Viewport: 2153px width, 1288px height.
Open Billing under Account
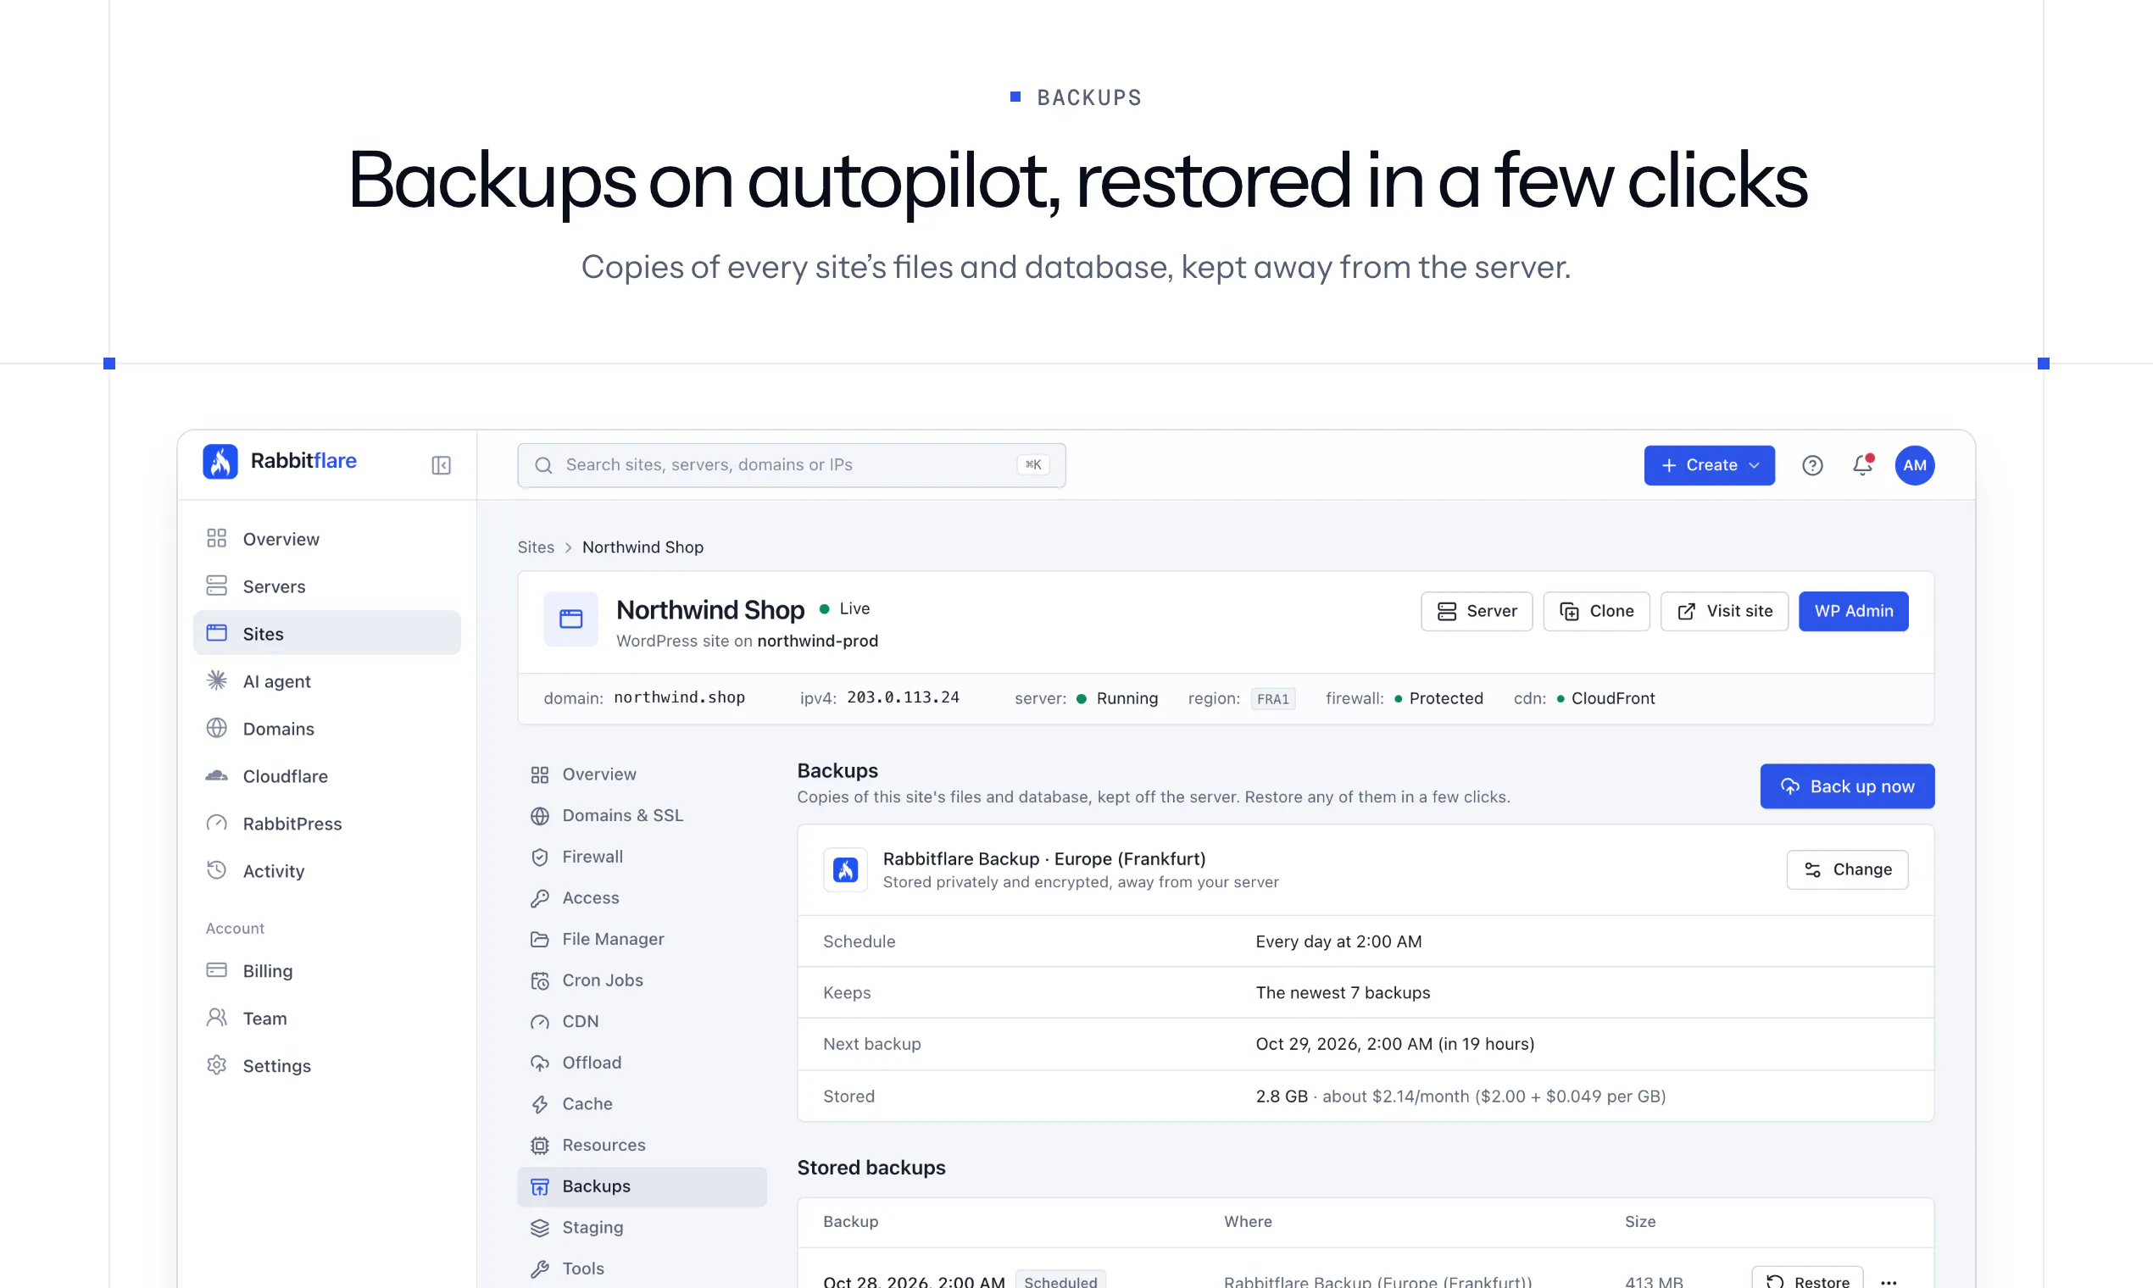coord(326,970)
